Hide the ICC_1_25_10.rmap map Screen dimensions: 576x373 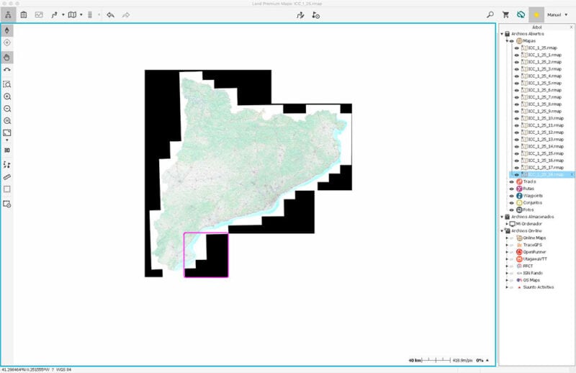pos(517,119)
